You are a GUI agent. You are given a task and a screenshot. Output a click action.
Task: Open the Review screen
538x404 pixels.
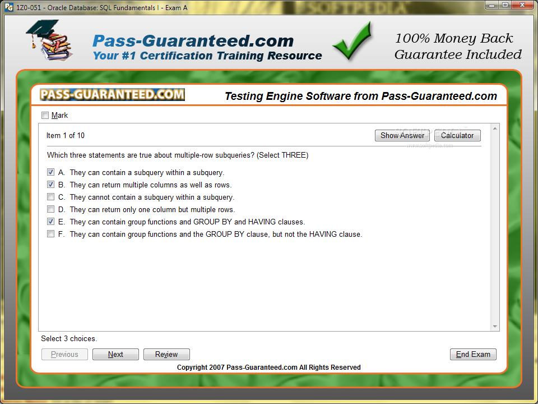[166, 354]
